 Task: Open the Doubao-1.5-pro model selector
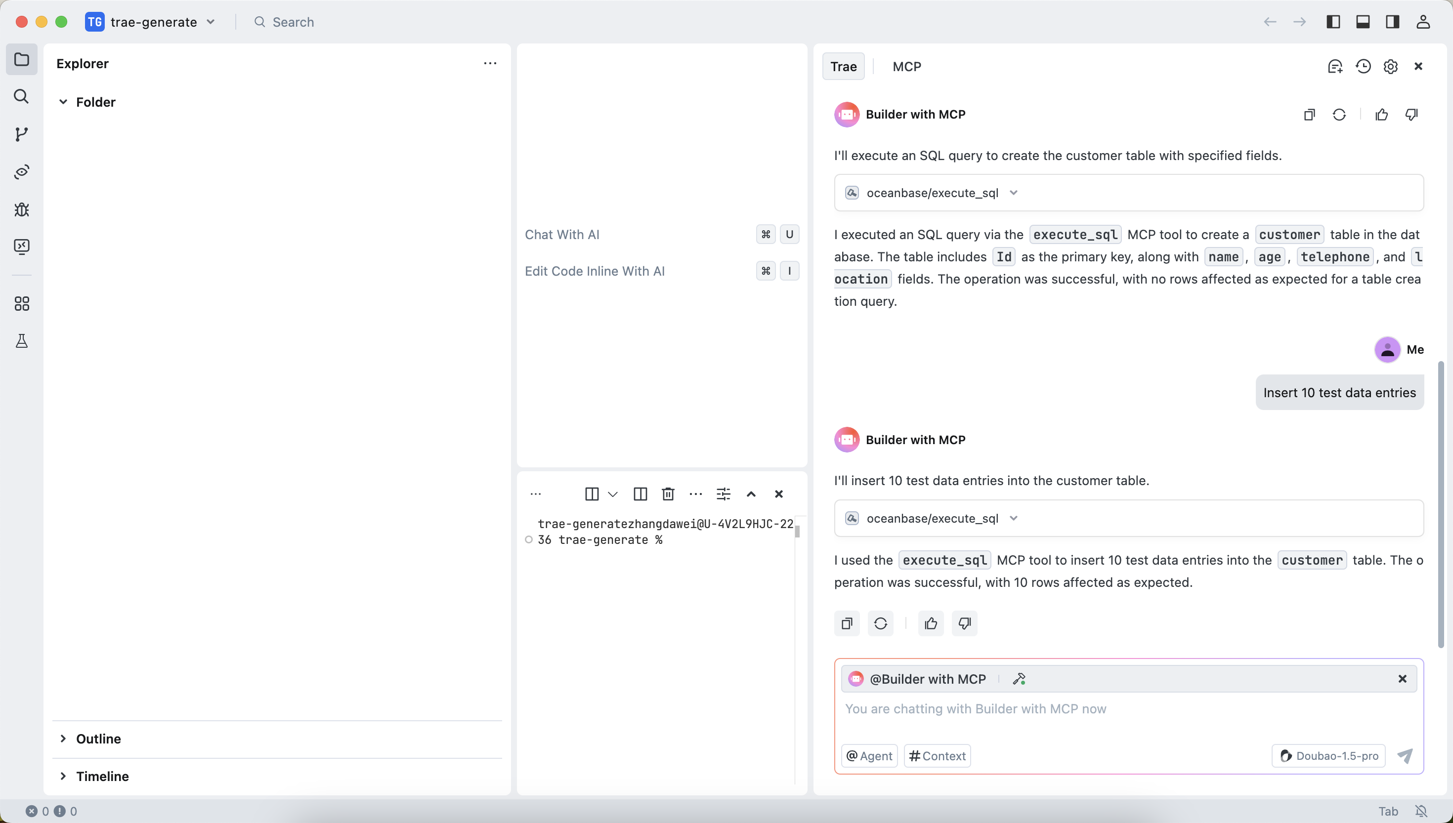1328,756
